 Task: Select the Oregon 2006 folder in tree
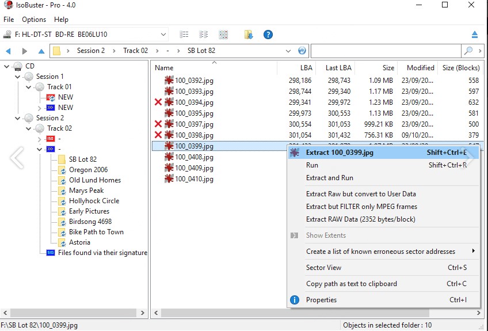pos(88,170)
